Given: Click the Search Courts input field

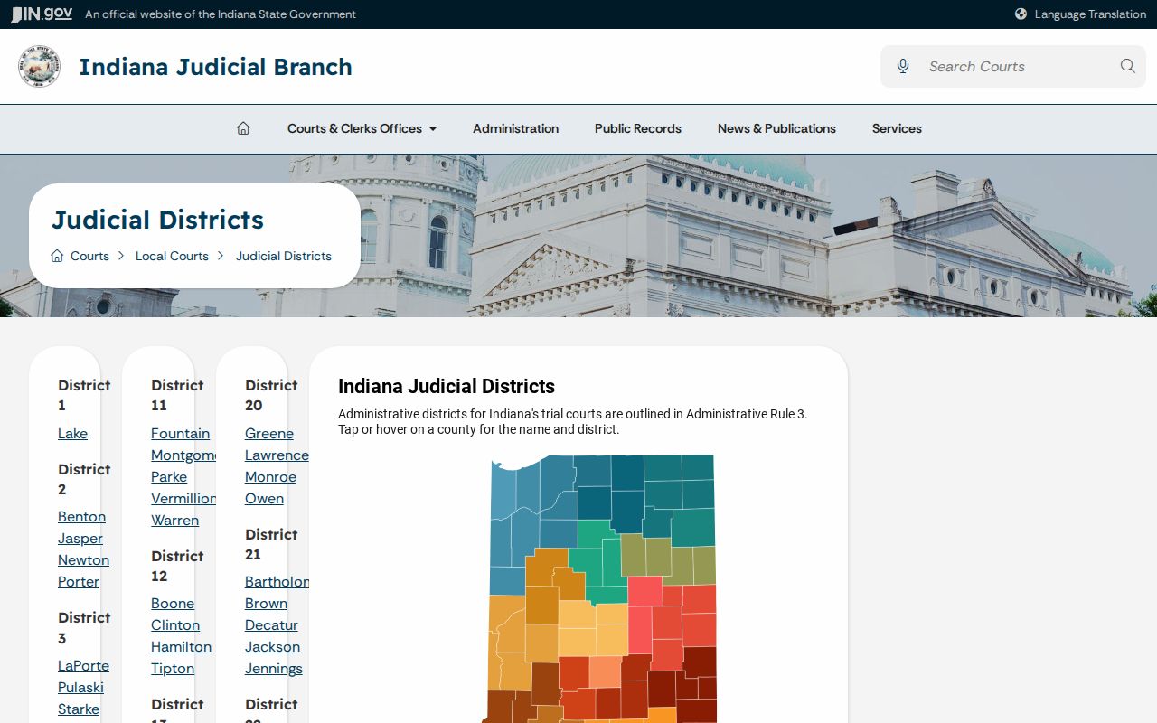Looking at the screenshot, I should tap(1012, 66).
